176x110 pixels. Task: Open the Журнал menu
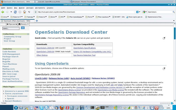pos(21,8)
